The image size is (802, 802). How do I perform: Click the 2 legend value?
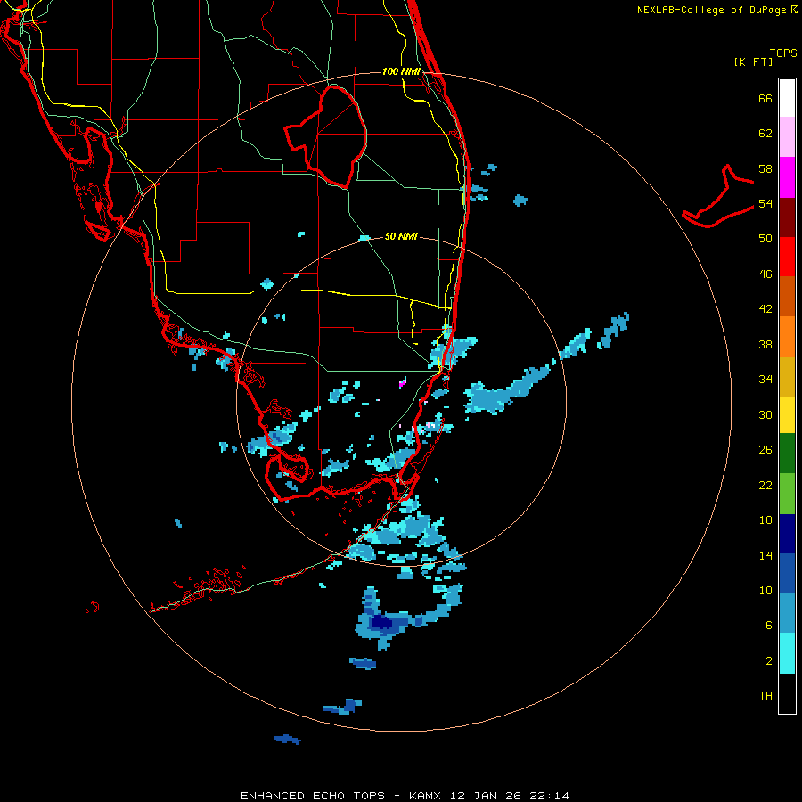tap(769, 661)
